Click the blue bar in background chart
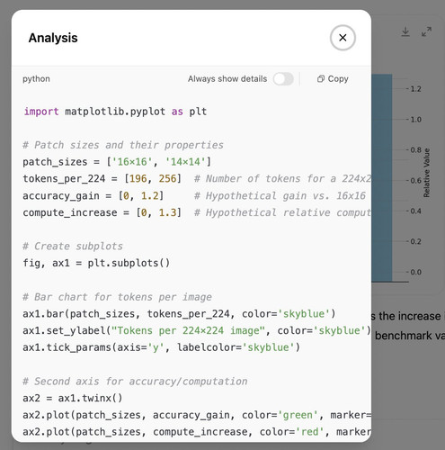 tap(382, 177)
